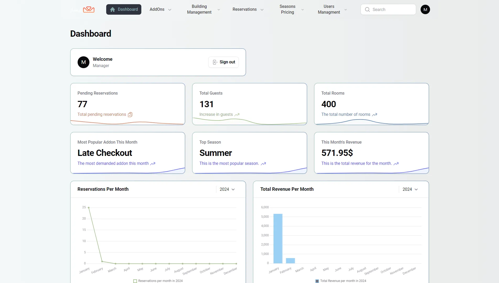Toggle Reservations per month in 2024 legend box

135,281
